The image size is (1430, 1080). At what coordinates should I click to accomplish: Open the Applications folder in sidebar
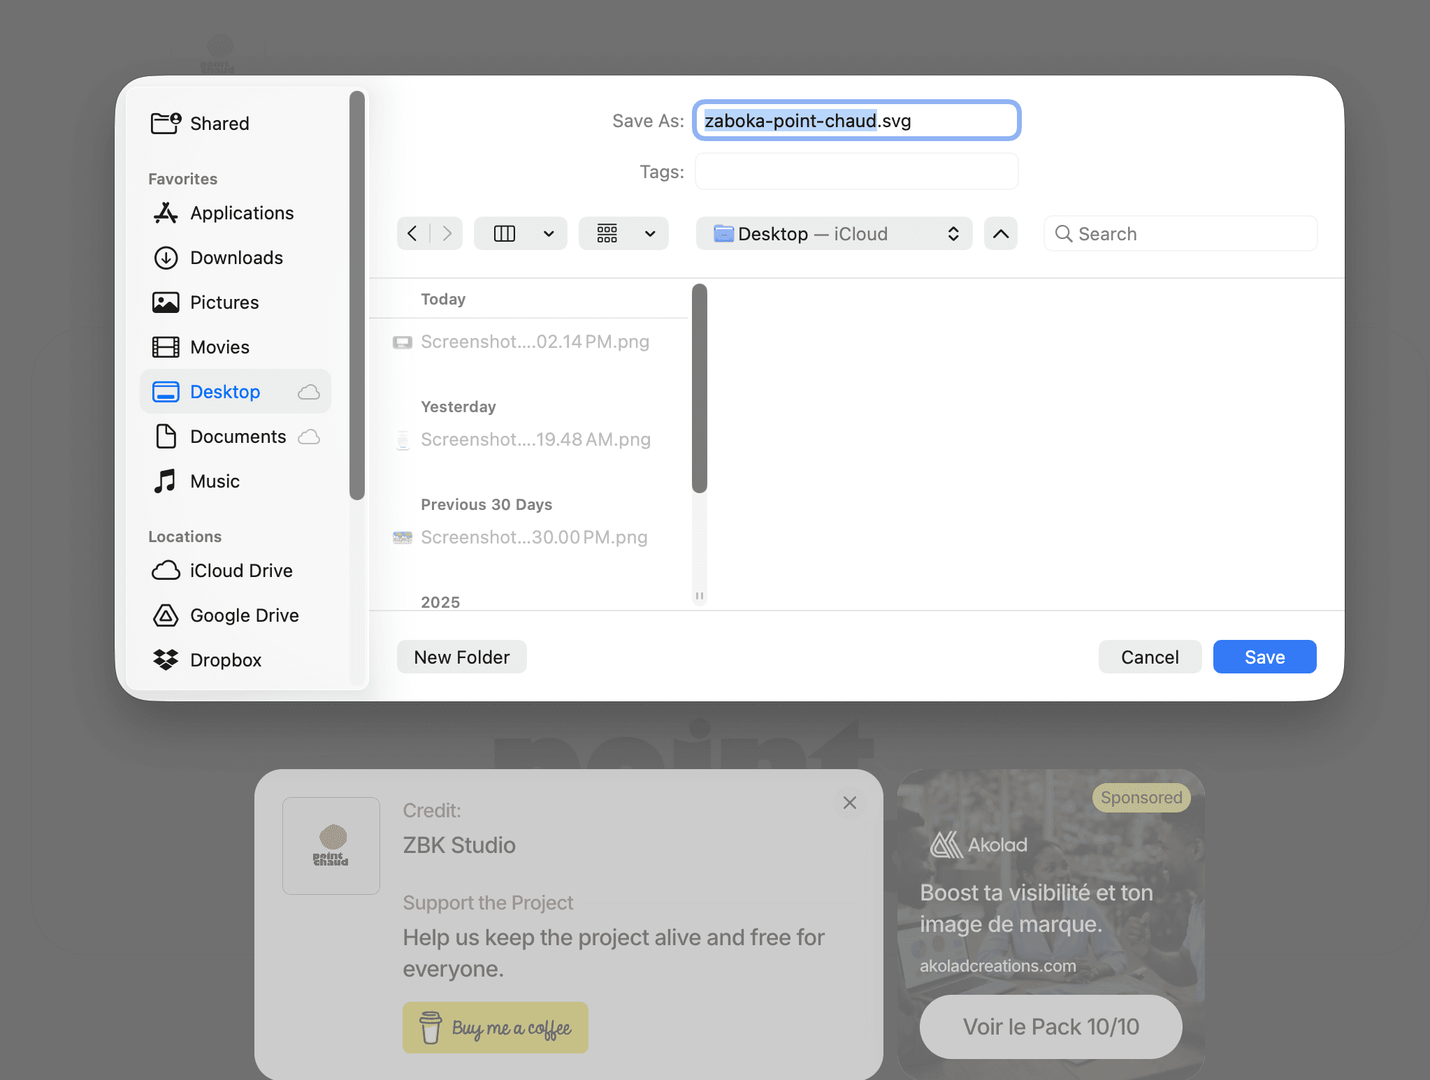click(241, 213)
